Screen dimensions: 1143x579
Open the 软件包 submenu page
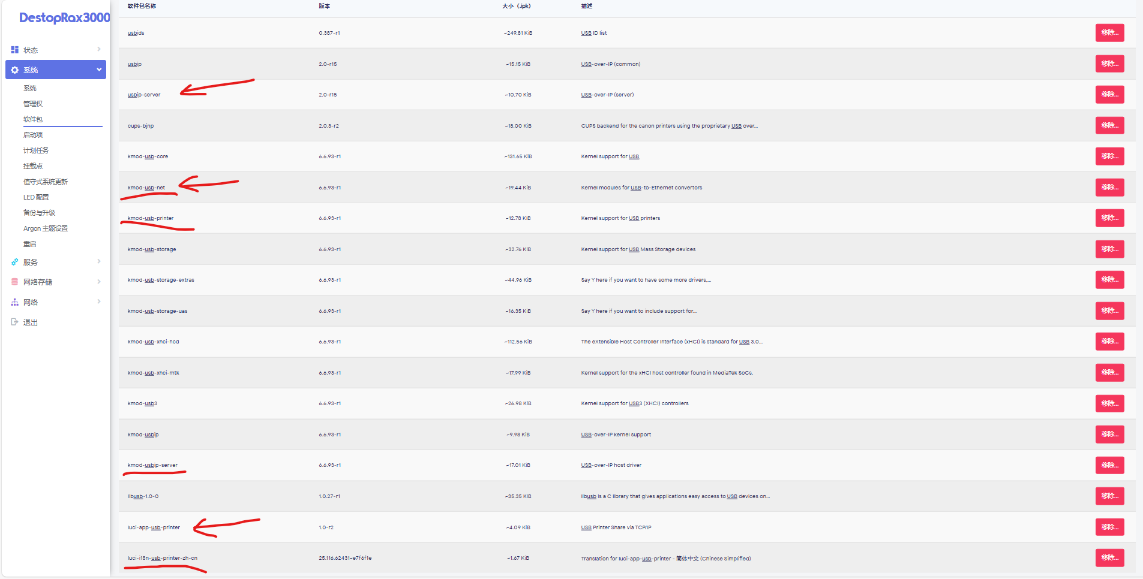[x=33, y=119]
